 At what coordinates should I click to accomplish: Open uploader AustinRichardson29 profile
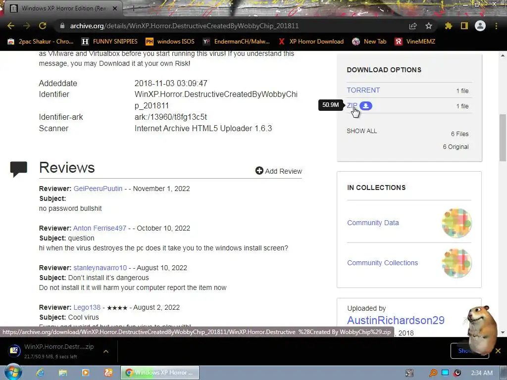[396, 320]
